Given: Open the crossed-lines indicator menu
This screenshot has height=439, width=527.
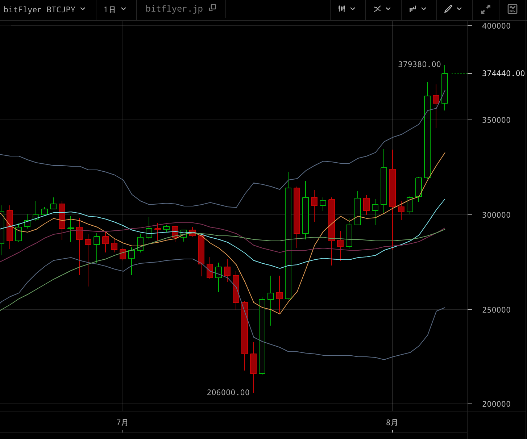Looking at the screenshot, I should [382, 9].
